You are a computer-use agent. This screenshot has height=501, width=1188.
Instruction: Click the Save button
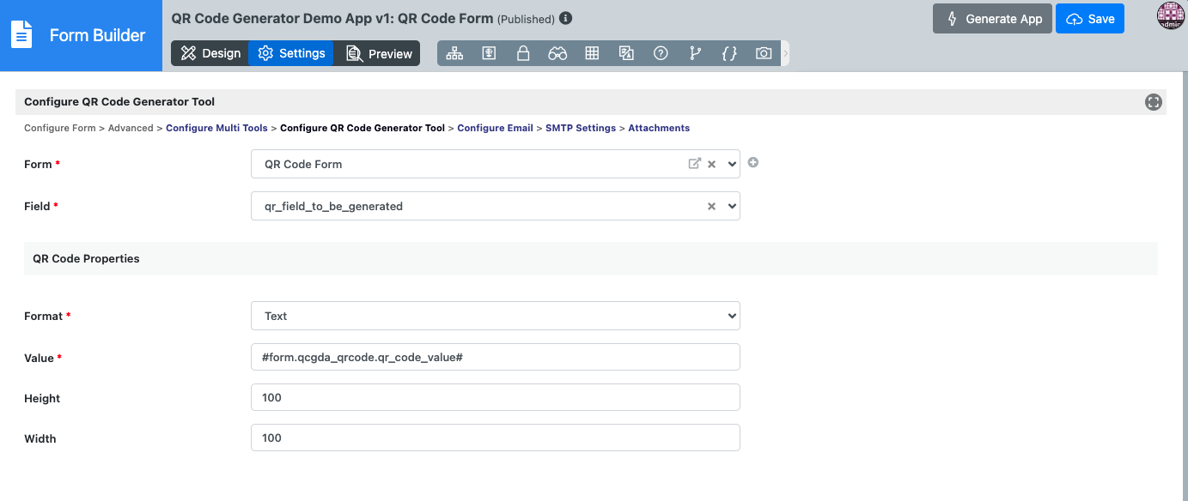click(1089, 19)
